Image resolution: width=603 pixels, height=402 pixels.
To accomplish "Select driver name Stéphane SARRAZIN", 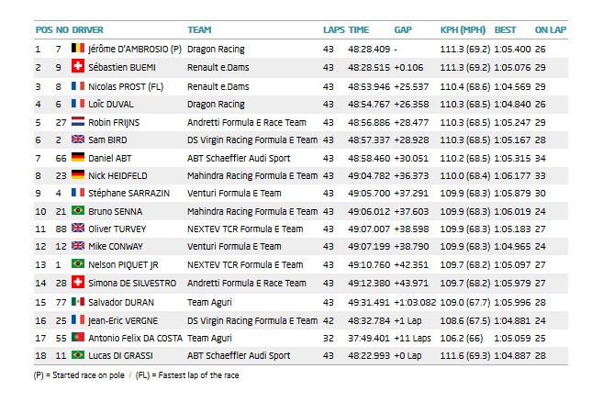I will pyautogui.click(x=128, y=193).
